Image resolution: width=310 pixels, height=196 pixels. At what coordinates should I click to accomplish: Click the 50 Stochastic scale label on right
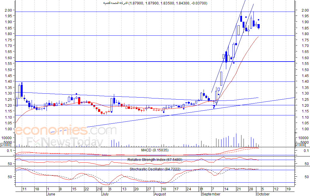306,177
